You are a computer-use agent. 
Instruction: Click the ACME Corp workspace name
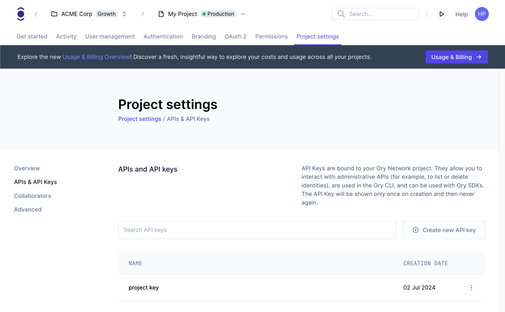pos(77,14)
